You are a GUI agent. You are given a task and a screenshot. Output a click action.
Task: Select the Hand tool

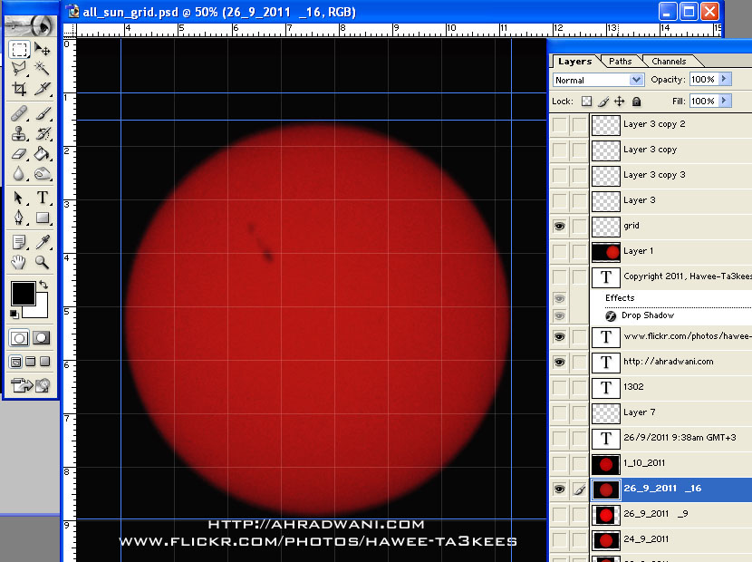point(19,263)
